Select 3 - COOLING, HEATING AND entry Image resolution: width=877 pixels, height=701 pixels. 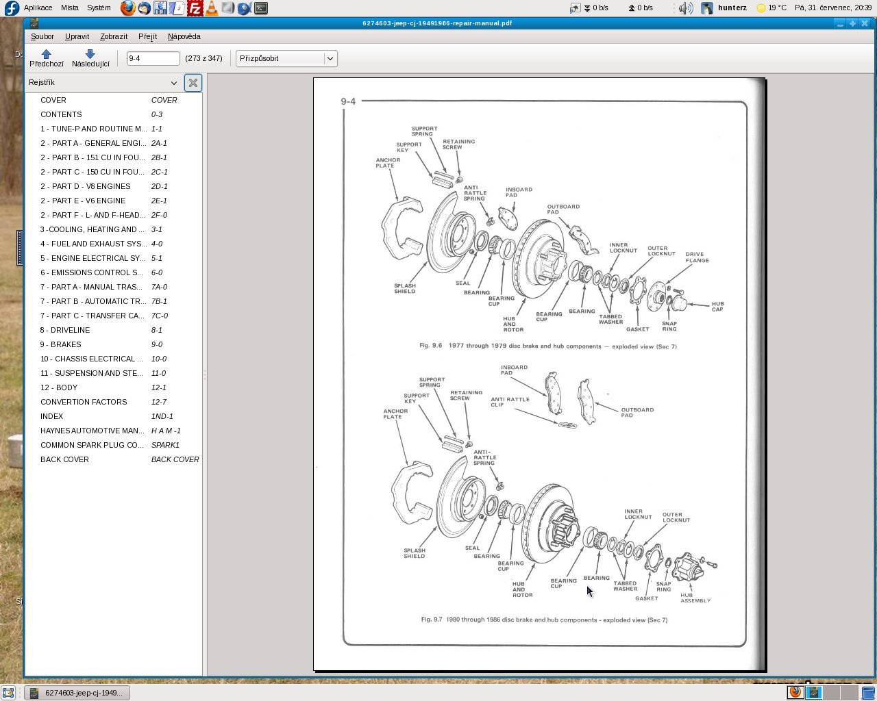pyautogui.click(x=114, y=229)
